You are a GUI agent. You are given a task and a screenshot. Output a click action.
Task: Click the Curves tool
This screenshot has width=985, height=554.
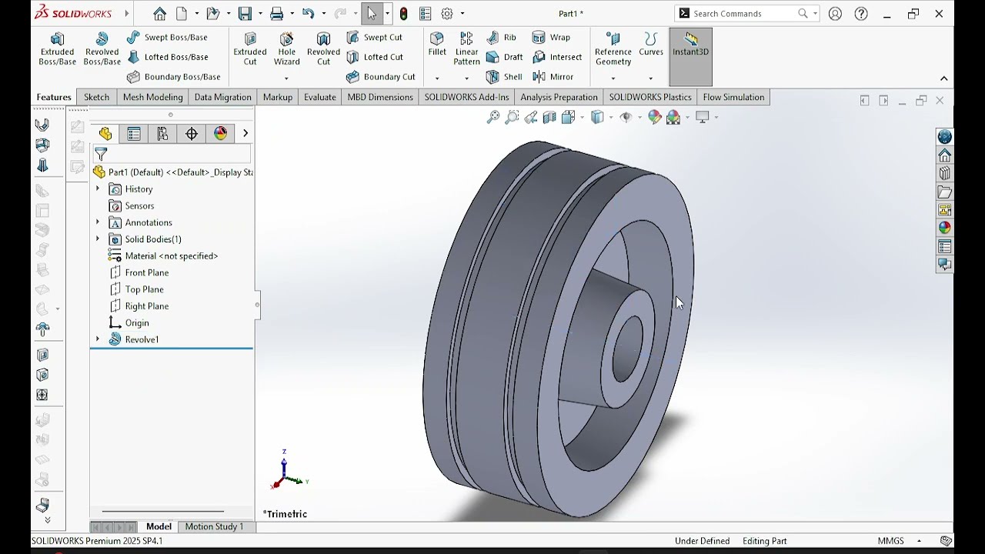(x=651, y=45)
